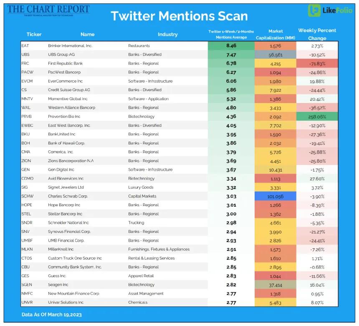This screenshot has height=326, width=359.
Task: Click the Weekly Percent Change header
Action: click(x=317, y=34)
